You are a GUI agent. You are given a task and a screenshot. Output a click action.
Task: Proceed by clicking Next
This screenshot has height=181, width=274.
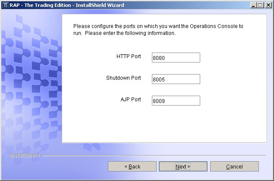pyautogui.click(x=183, y=166)
